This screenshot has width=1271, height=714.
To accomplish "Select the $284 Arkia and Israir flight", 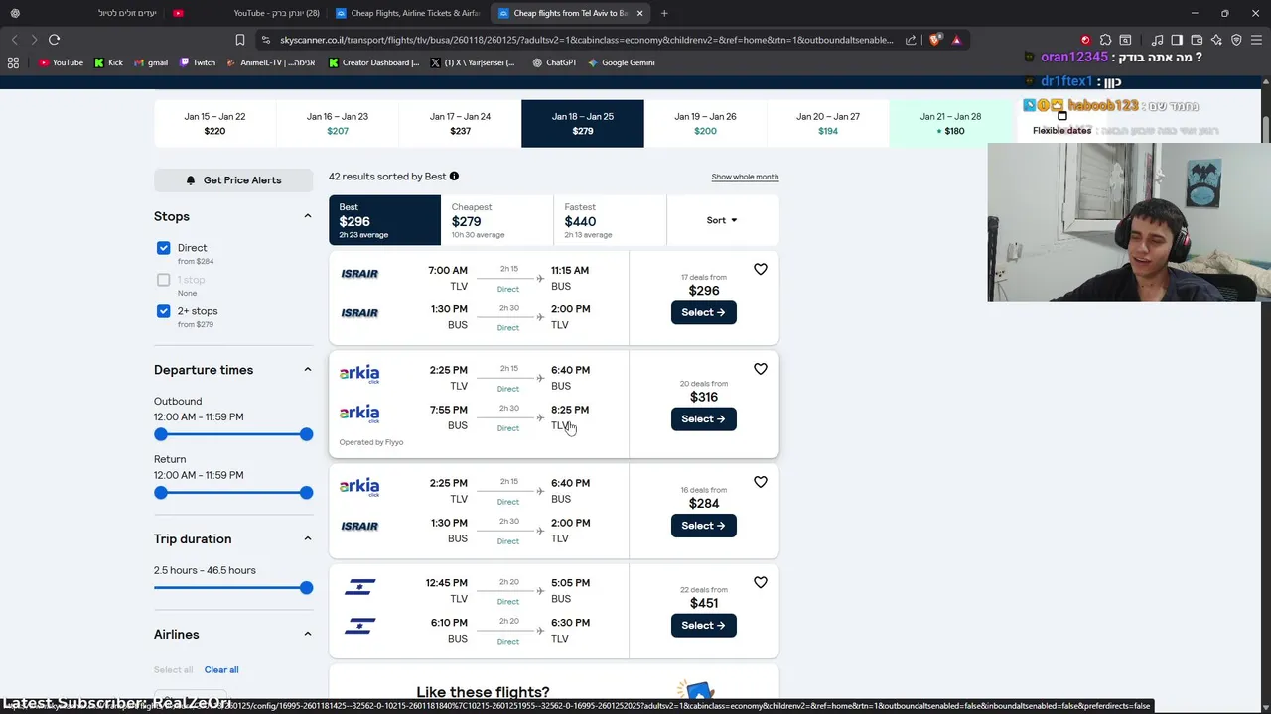I will click(x=703, y=525).
